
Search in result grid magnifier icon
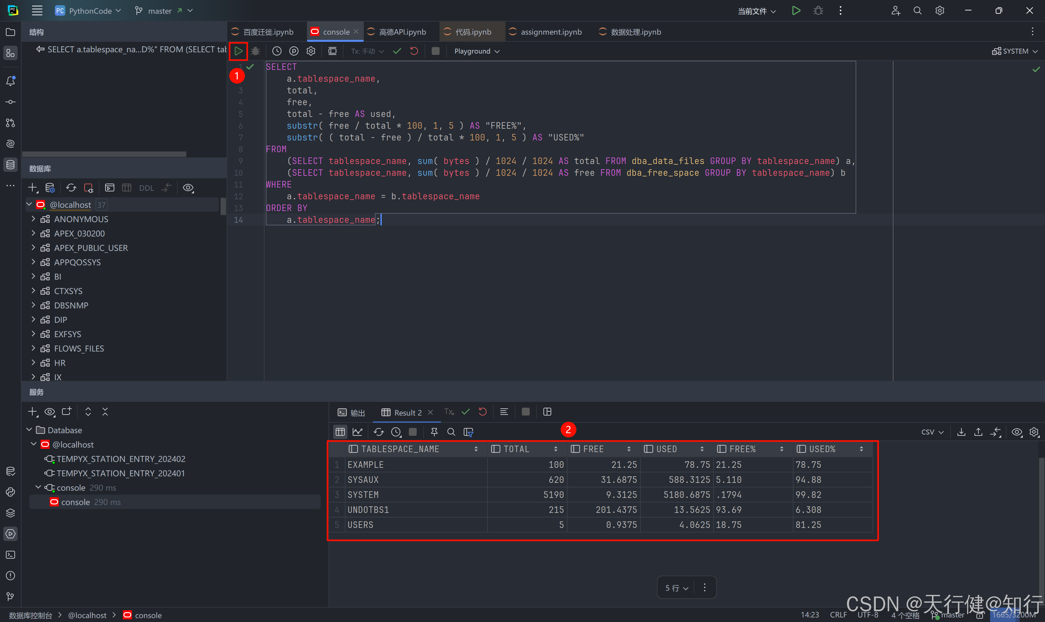coord(451,432)
